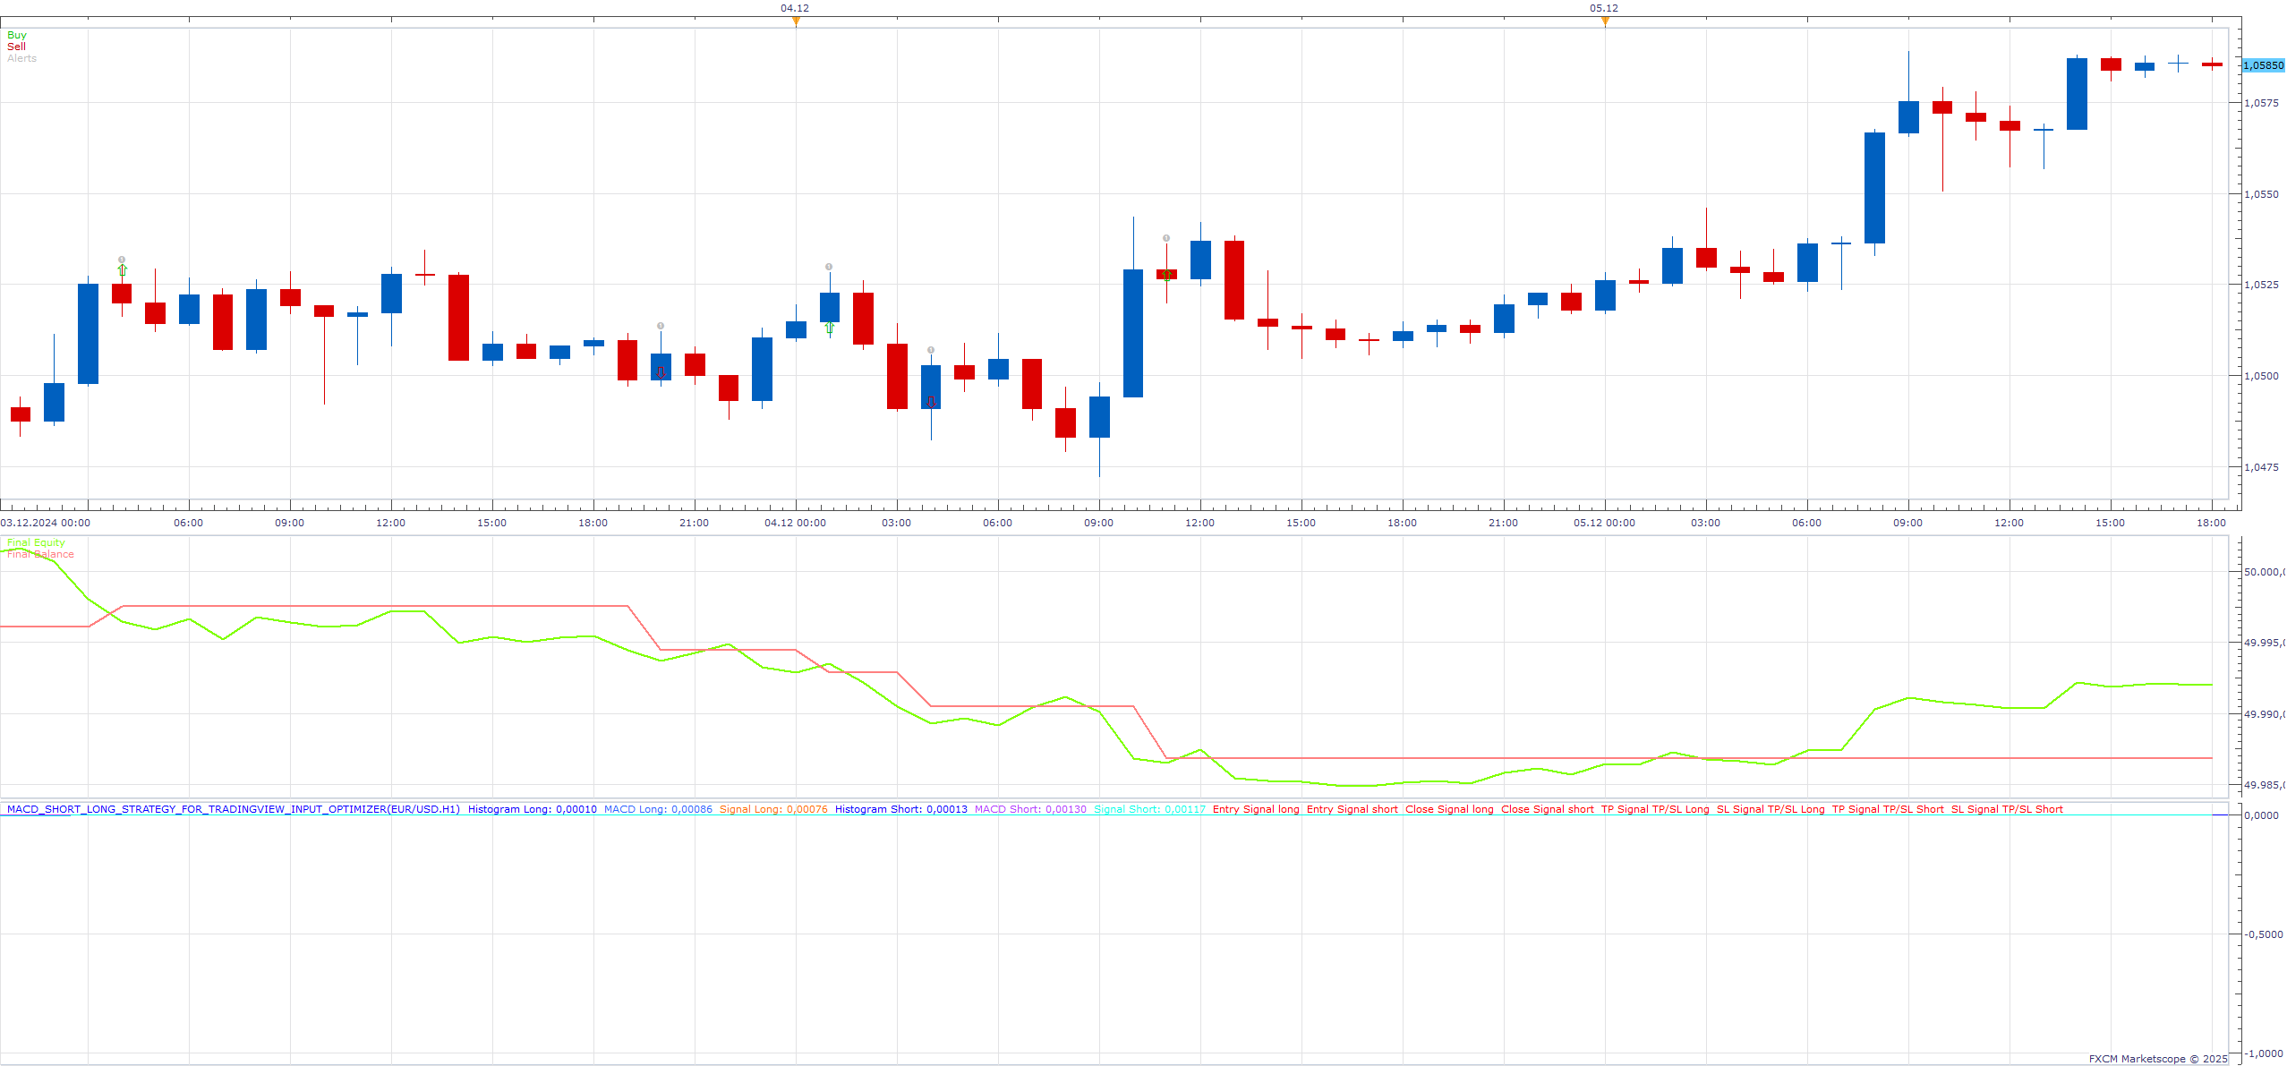Select the Final Equity legend label
Image resolution: width=2287 pixels, height=1066 pixels.
tap(36, 542)
